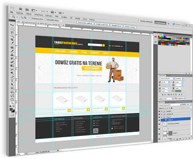Pick the first red swatch in the Próbki panel

pos(159,37)
